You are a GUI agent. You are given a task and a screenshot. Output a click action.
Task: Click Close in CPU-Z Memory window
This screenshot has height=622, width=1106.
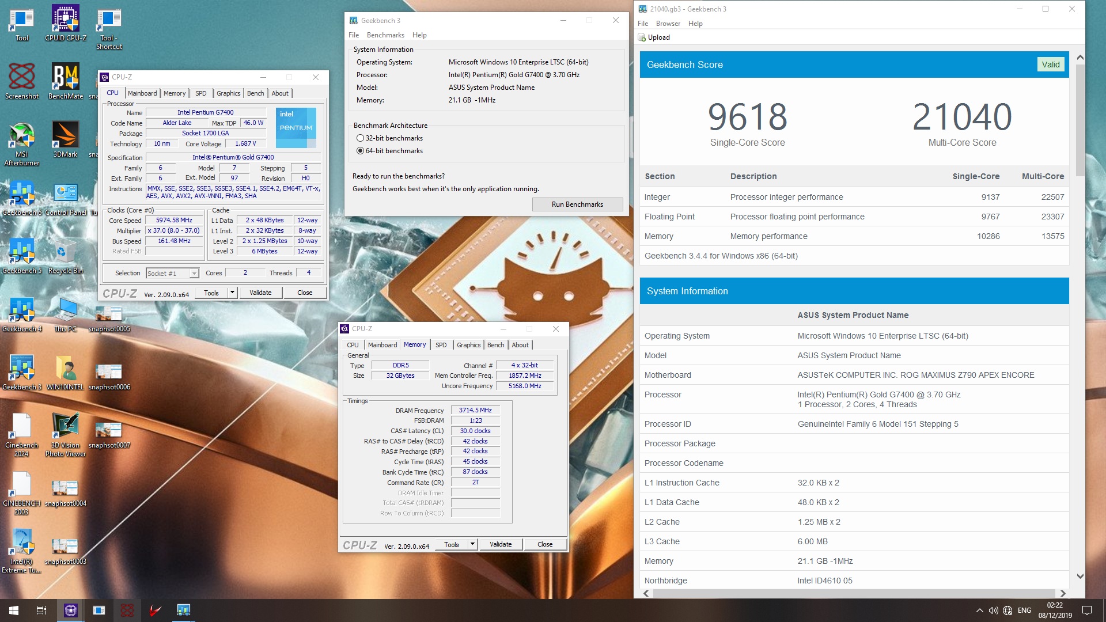545,544
